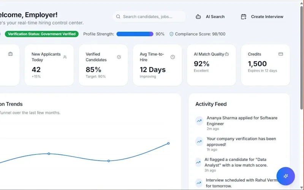This screenshot has width=304, height=190.
Task: Click the Activity Feed heading
Action: point(211,104)
